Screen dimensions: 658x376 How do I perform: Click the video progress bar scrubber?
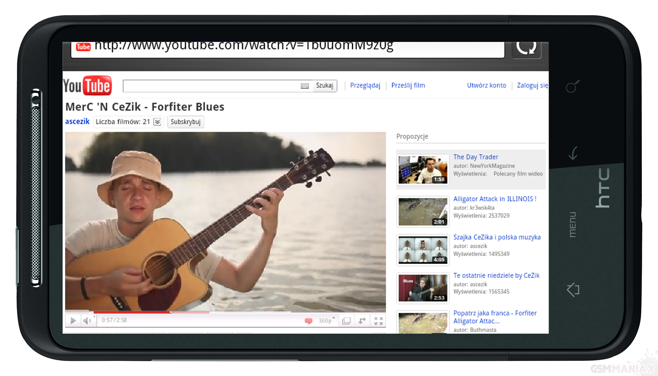coord(171,312)
